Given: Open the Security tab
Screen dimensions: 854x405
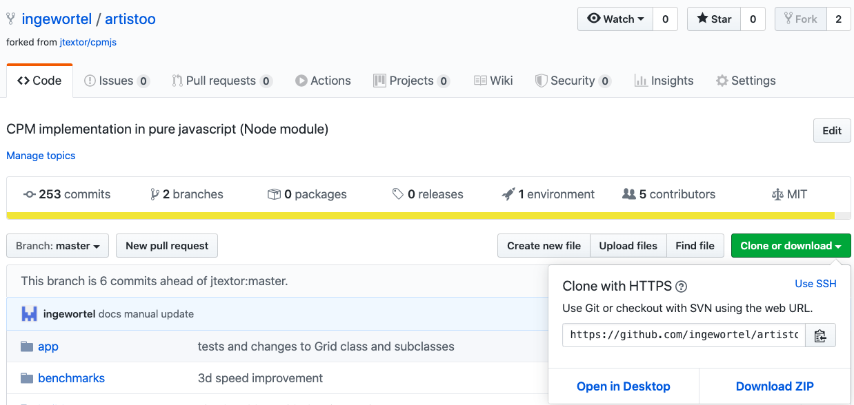Looking at the screenshot, I should click(x=573, y=81).
